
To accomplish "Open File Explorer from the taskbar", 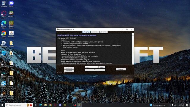I will point(45,105).
